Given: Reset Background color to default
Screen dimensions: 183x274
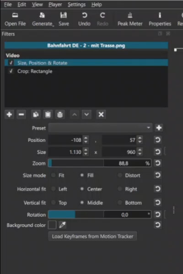Looking at the screenshot, I should tap(157, 225).
